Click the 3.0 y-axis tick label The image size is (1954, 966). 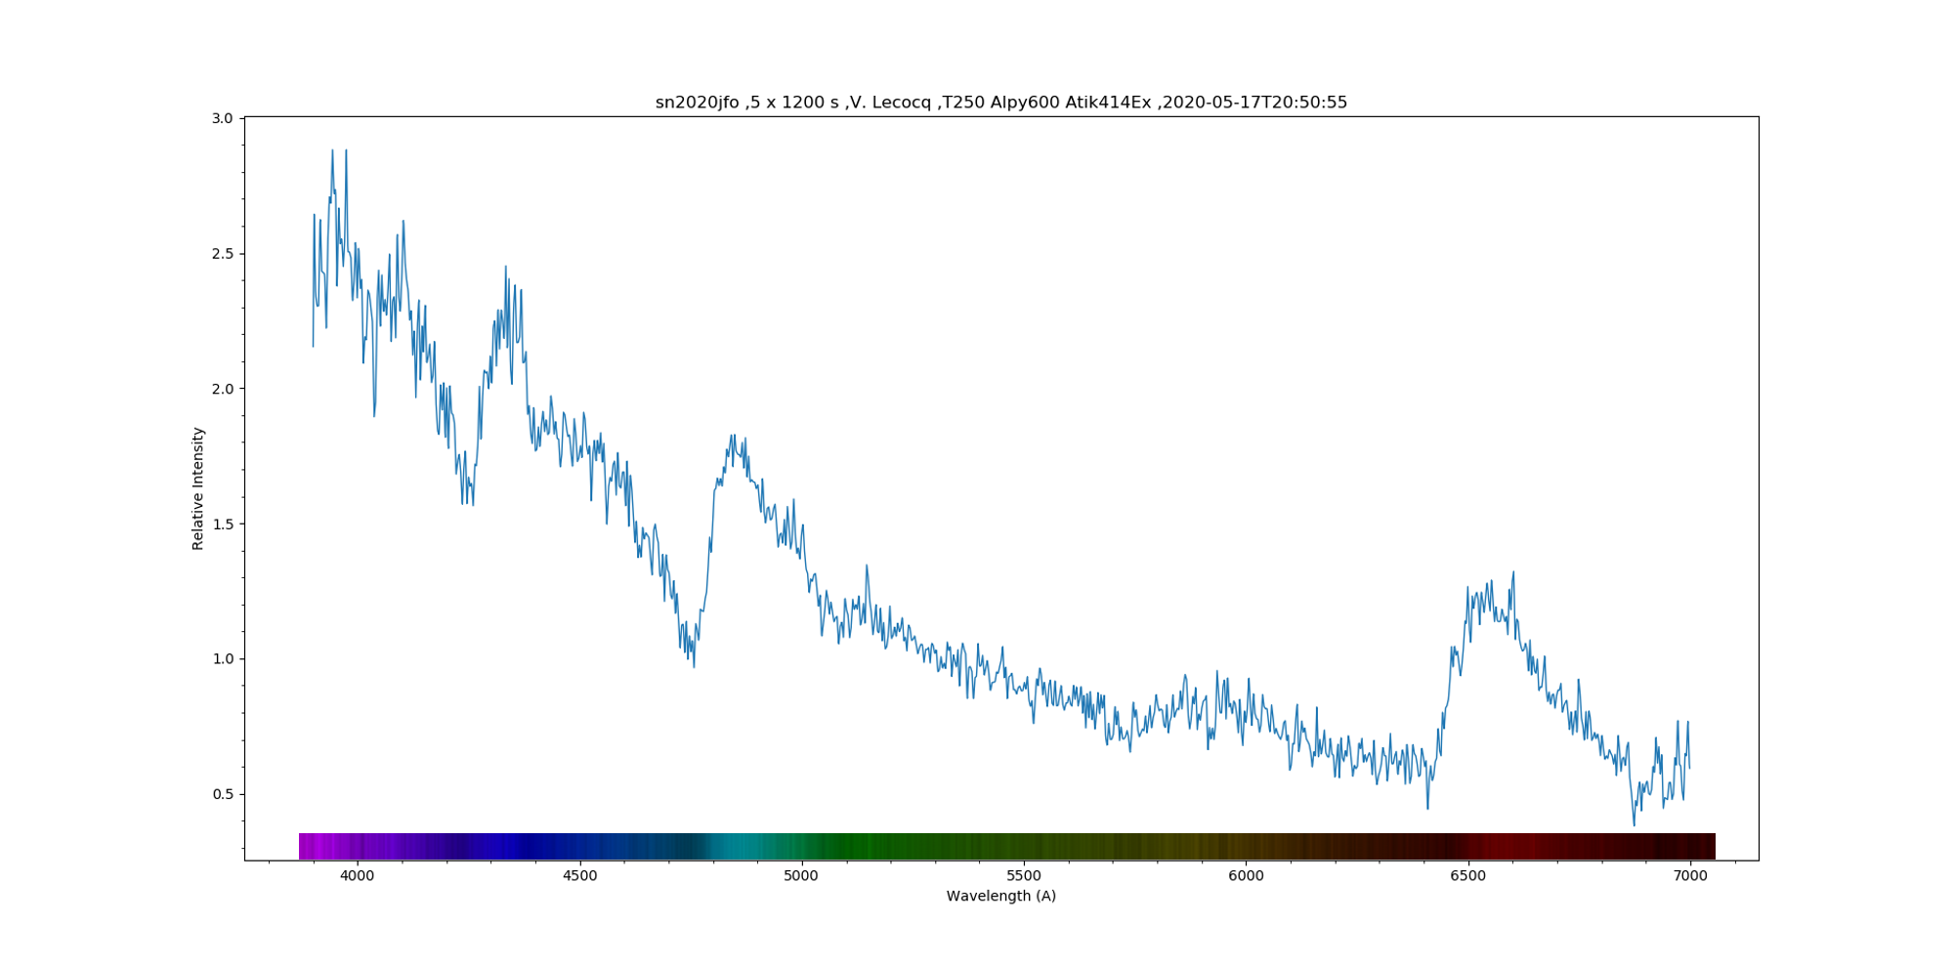(x=223, y=118)
